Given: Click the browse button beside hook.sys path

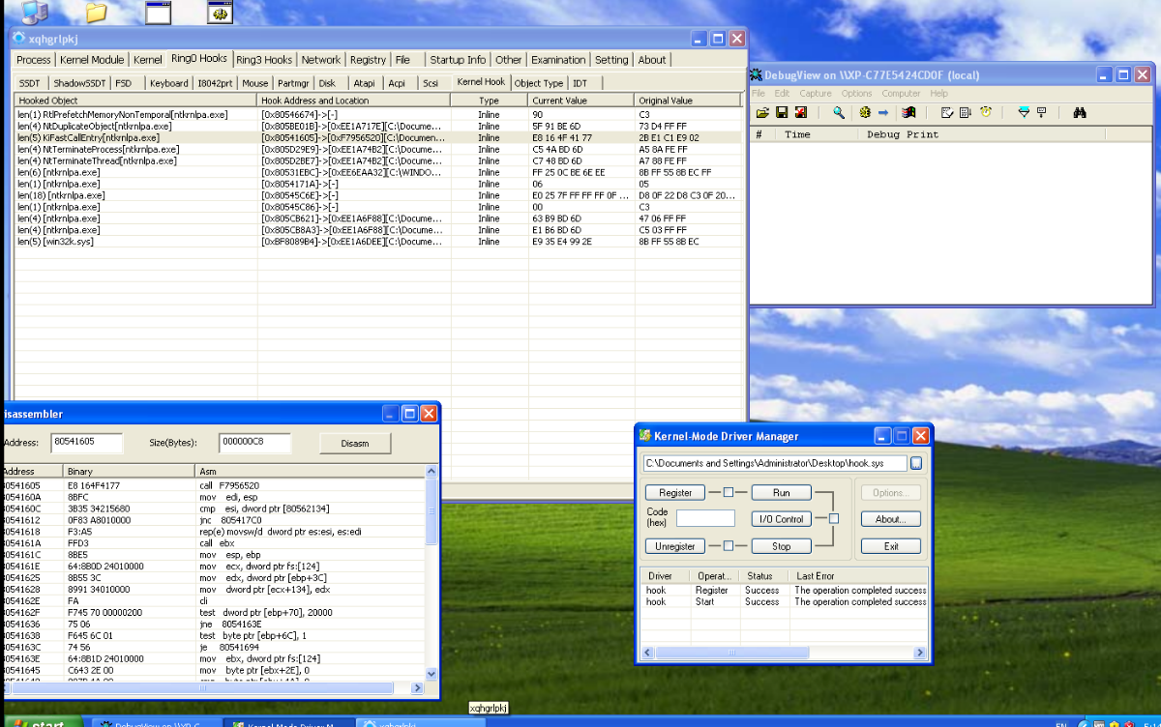Looking at the screenshot, I should click(x=916, y=463).
